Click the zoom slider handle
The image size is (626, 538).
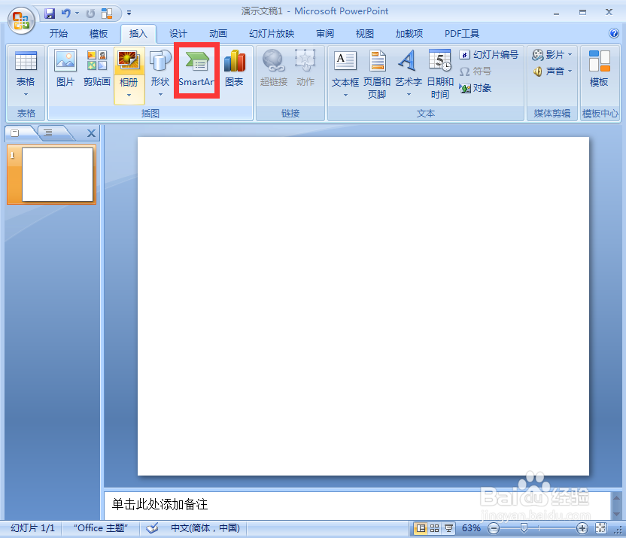point(524,528)
